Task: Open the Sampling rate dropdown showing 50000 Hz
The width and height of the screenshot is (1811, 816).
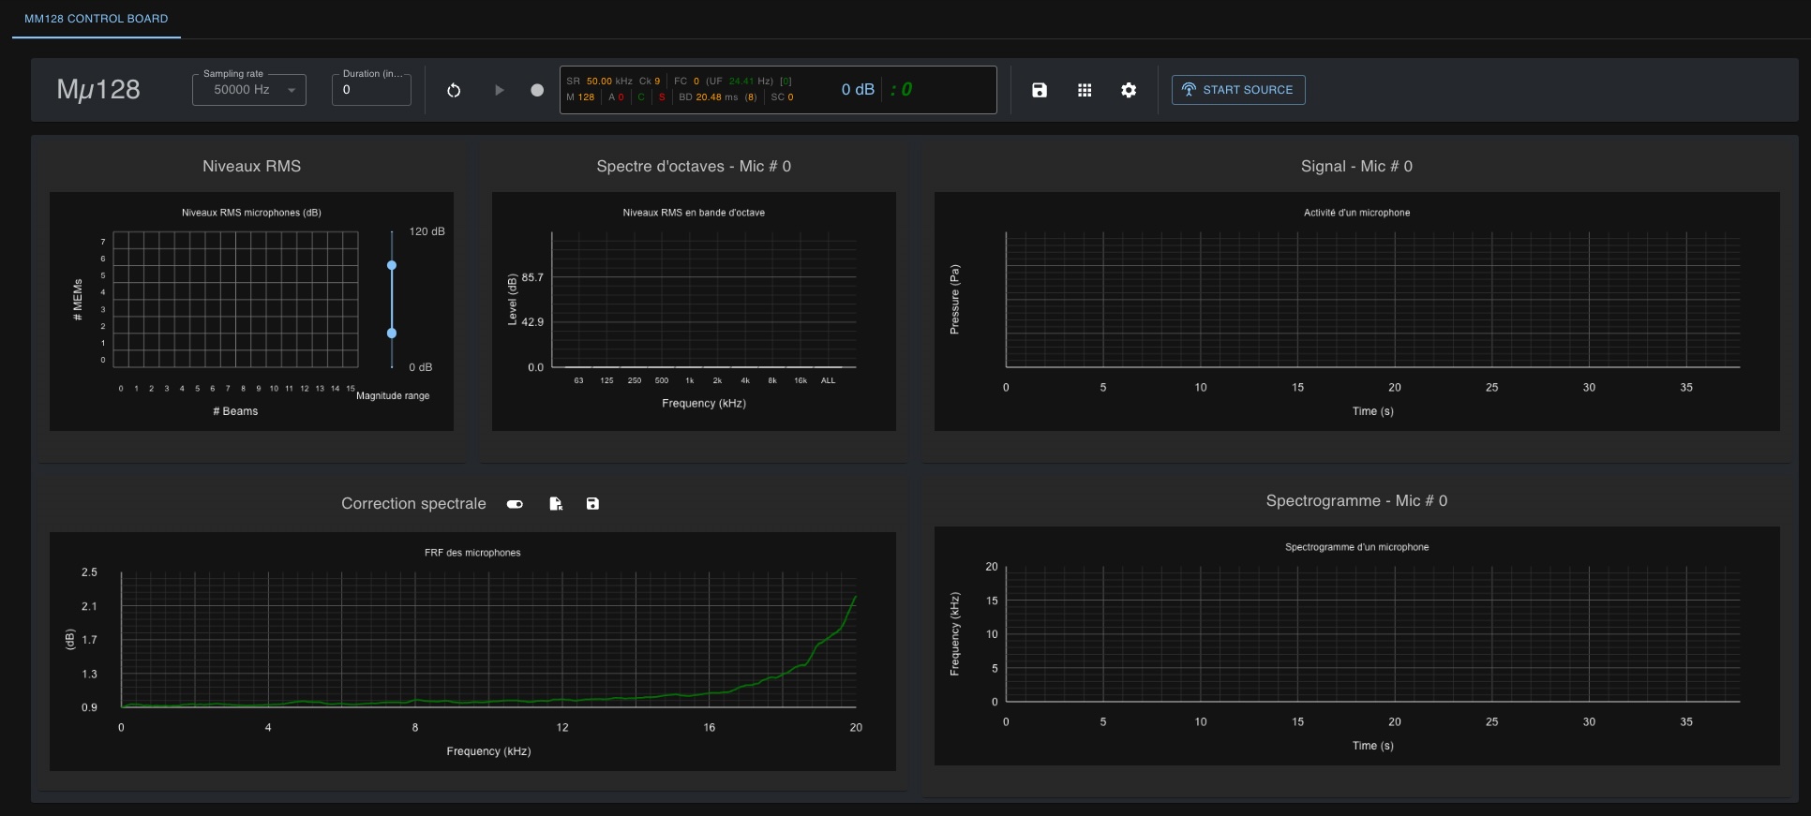Action: point(249,90)
